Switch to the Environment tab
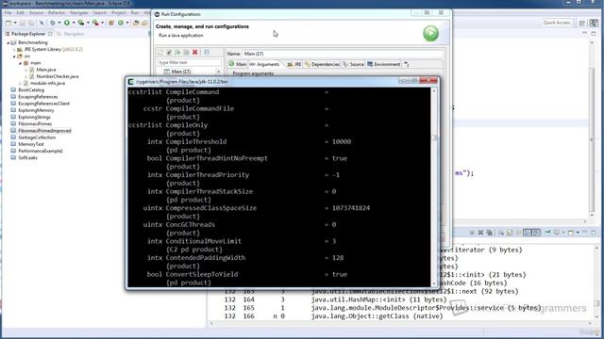Screen dimensions: 604x339 384,64
